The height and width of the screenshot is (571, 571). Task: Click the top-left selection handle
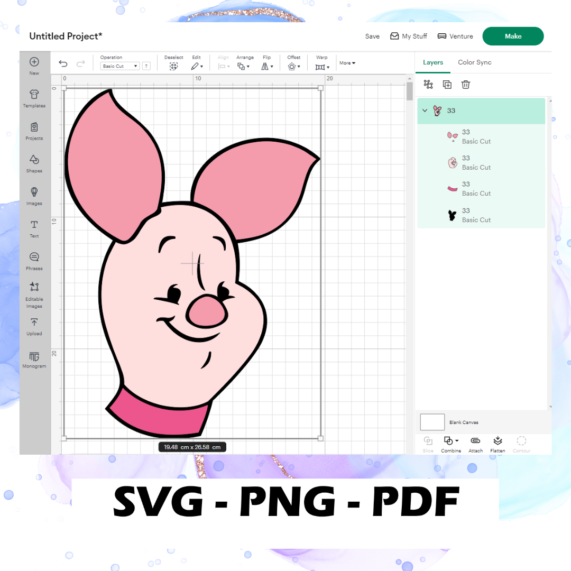(64, 88)
